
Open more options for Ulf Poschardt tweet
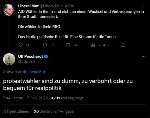pos(143,57)
